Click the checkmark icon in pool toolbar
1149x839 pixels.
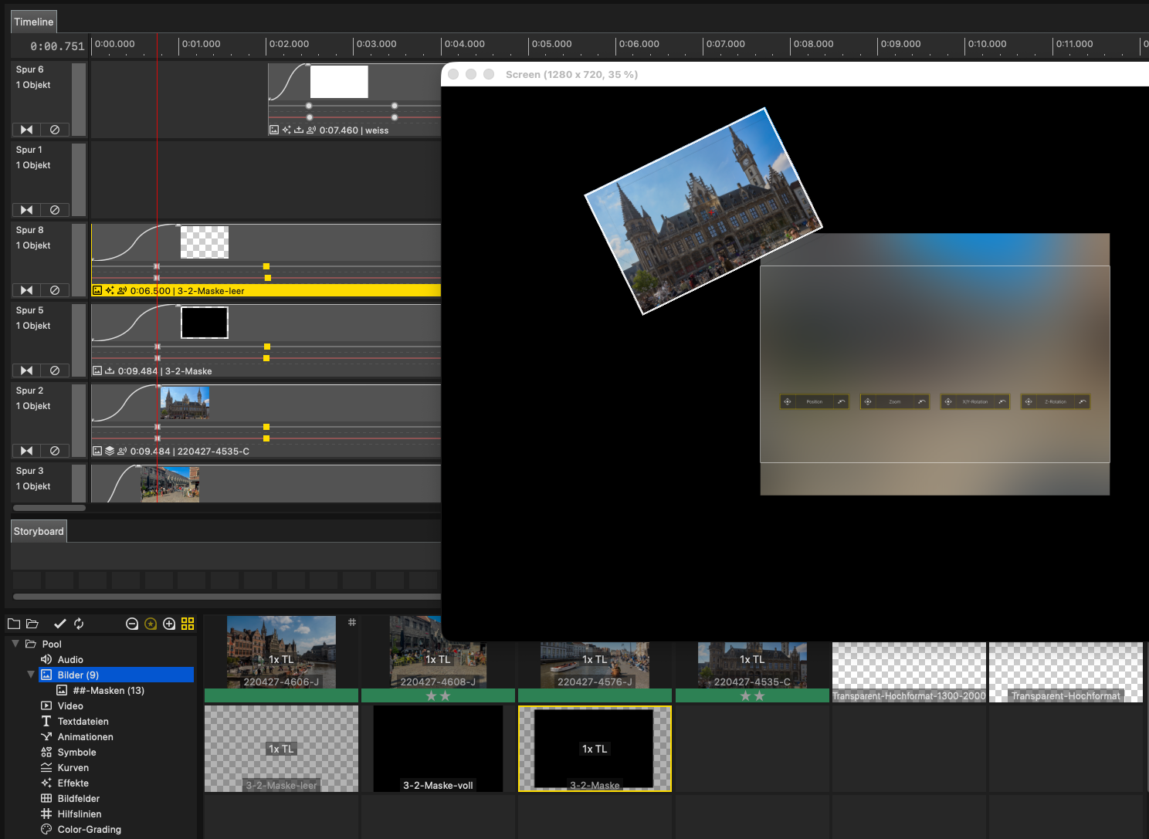click(59, 624)
